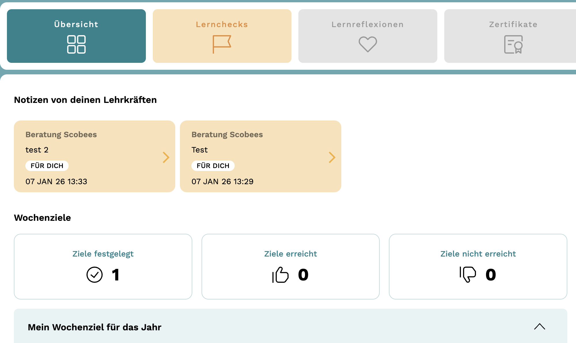This screenshot has width=576, height=343.
Task: Click the 'FÜR DICH' badge on the test 2 note
Action: click(47, 166)
